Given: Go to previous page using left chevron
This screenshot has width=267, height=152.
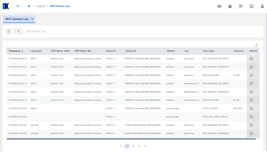Looking at the screenshot, I should tap(121, 146).
